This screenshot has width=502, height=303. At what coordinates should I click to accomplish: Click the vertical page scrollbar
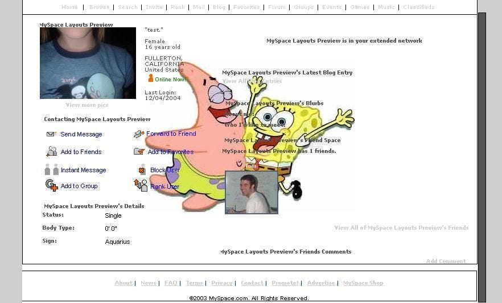coord(482,156)
